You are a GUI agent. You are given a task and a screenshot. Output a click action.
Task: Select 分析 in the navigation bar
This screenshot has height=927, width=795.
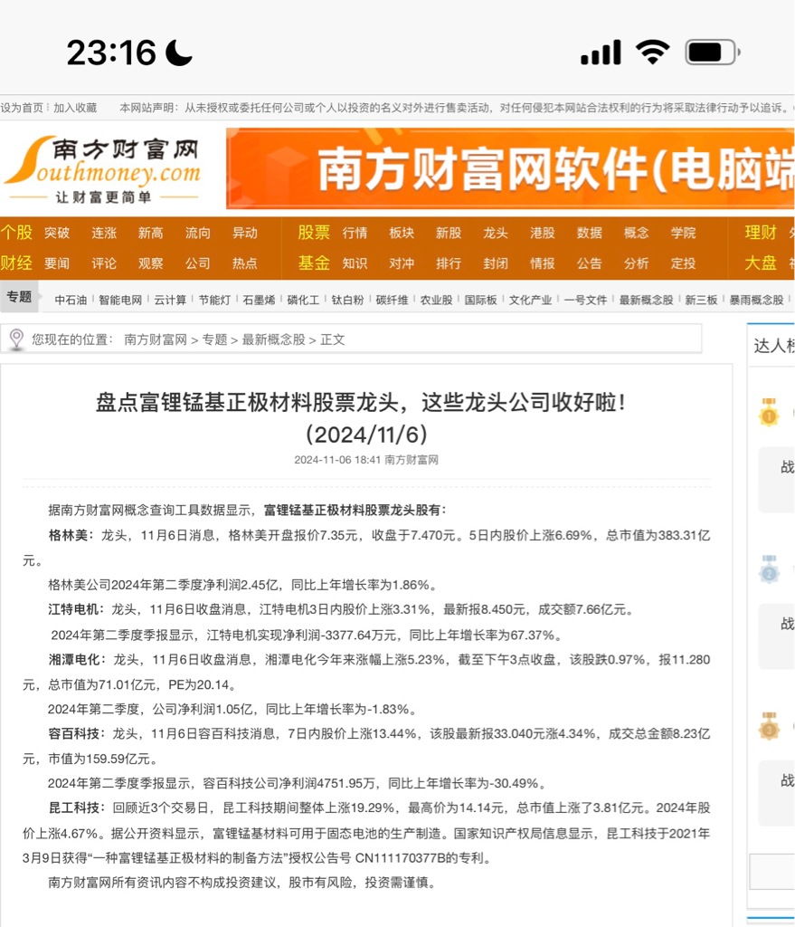637,263
